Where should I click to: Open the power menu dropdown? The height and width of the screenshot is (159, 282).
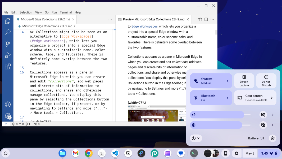click(x=196, y=138)
